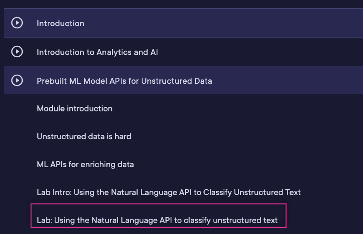Viewport: 363px width, 234px height.
Task: Go to the lesson titled Module introduction
Action: pyautogui.click(x=74, y=109)
